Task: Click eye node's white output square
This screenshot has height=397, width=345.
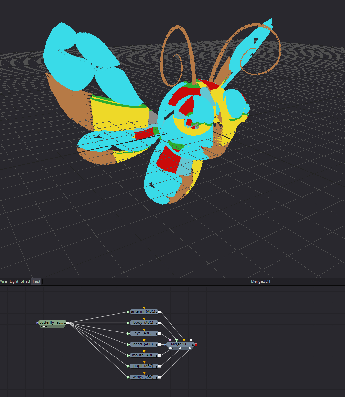Action: (160, 333)
